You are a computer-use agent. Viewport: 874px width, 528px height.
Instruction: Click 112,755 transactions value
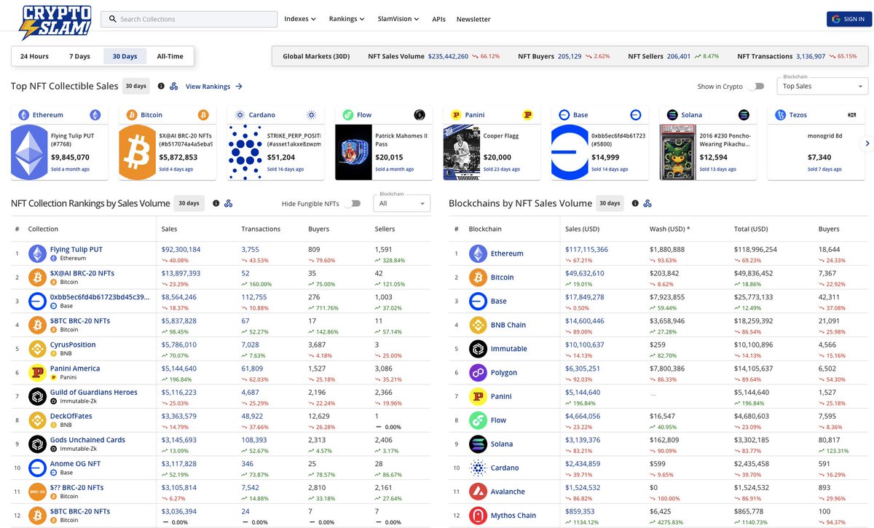[254, 297]
